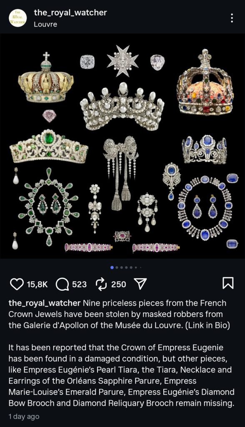View the 523 comments count
The image size is (245, 427).
pos(79,284)
